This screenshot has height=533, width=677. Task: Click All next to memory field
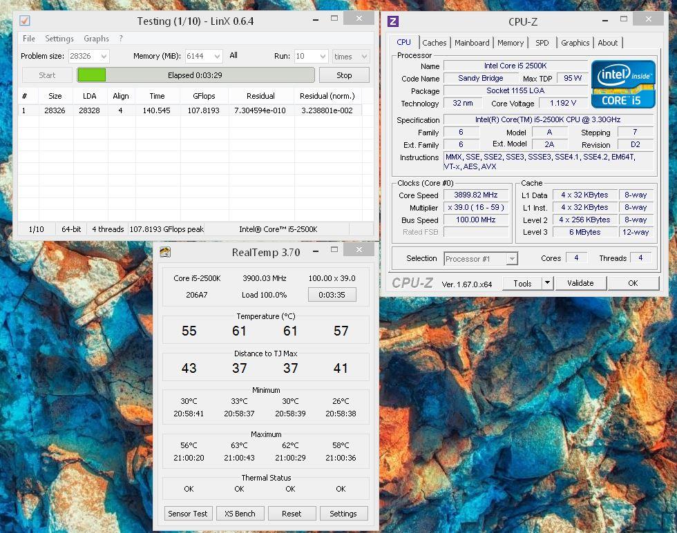click(x=233, y=55)
